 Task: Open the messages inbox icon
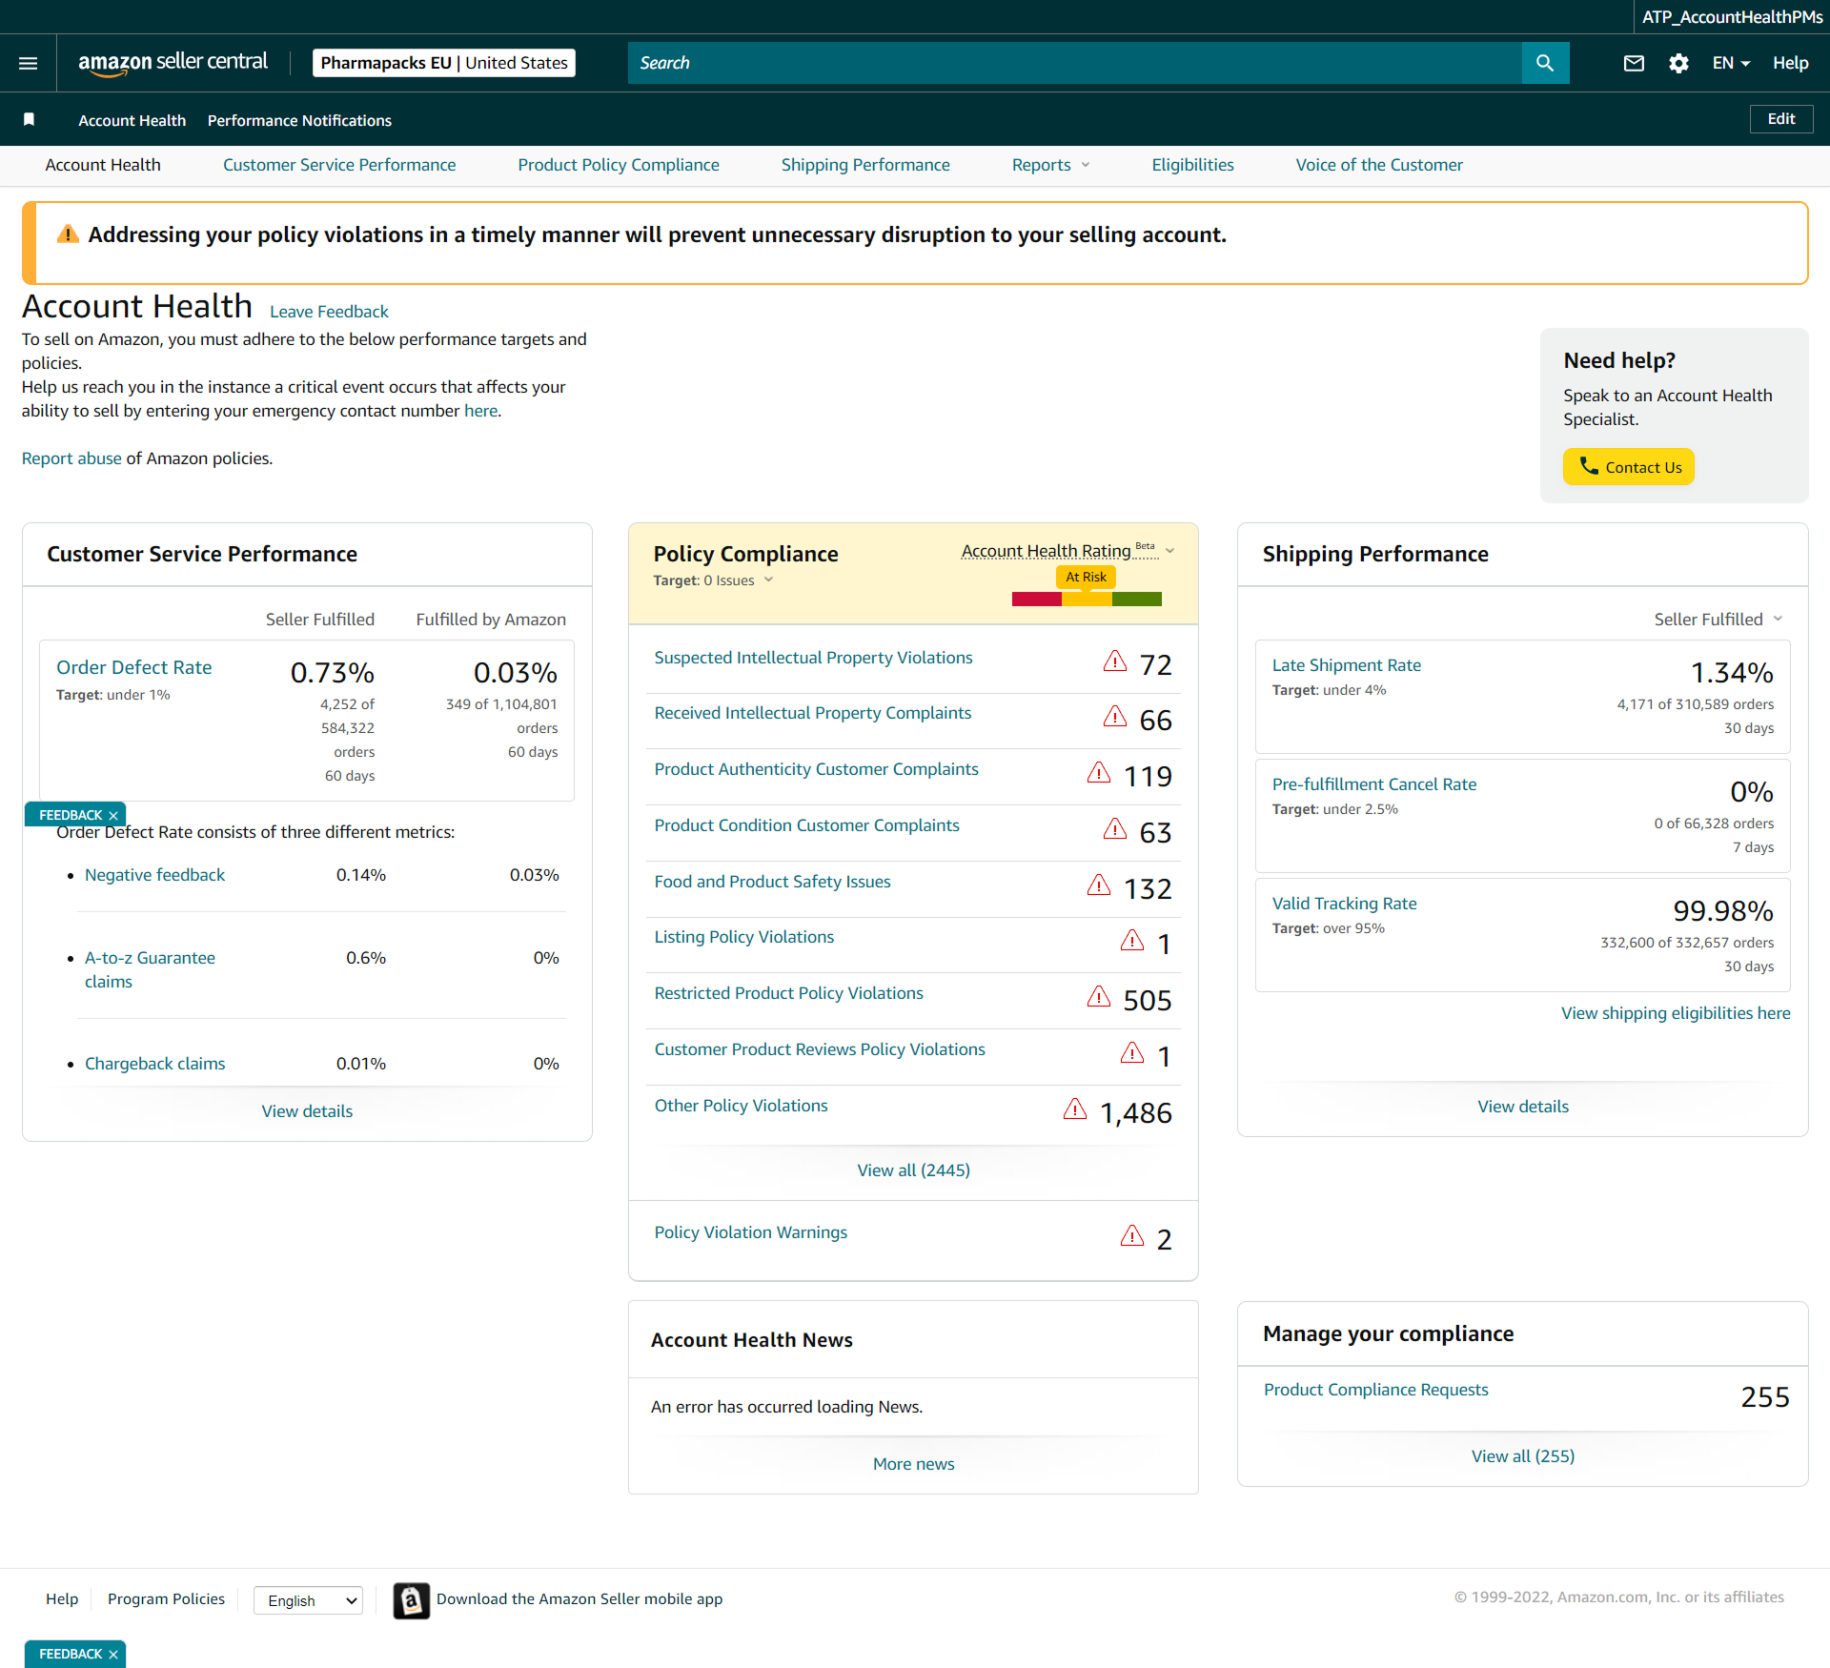tap(1633, 63)
